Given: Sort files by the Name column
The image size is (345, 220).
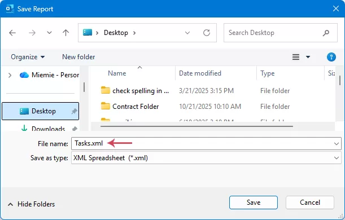Looking at the screenshot, I should tap(117, 73).
